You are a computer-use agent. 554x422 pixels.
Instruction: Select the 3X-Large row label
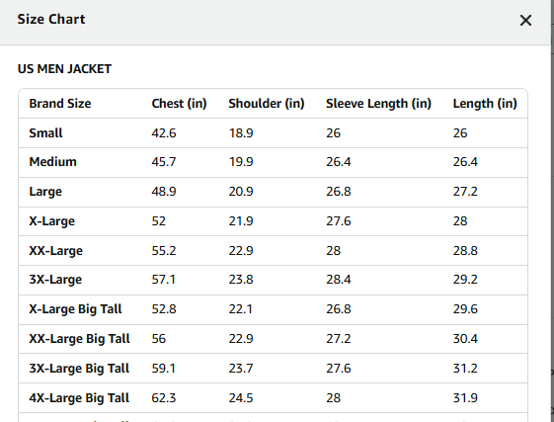coord(55,280)
